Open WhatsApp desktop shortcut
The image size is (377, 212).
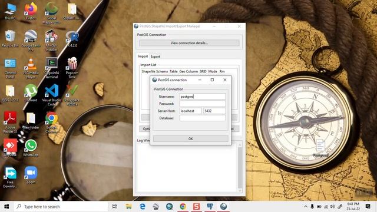point(31,148)
